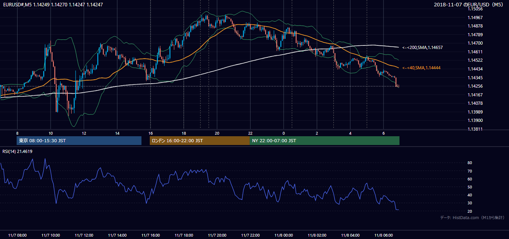Click RSI scale value 80
509x239 pixels.
(470, 163)
